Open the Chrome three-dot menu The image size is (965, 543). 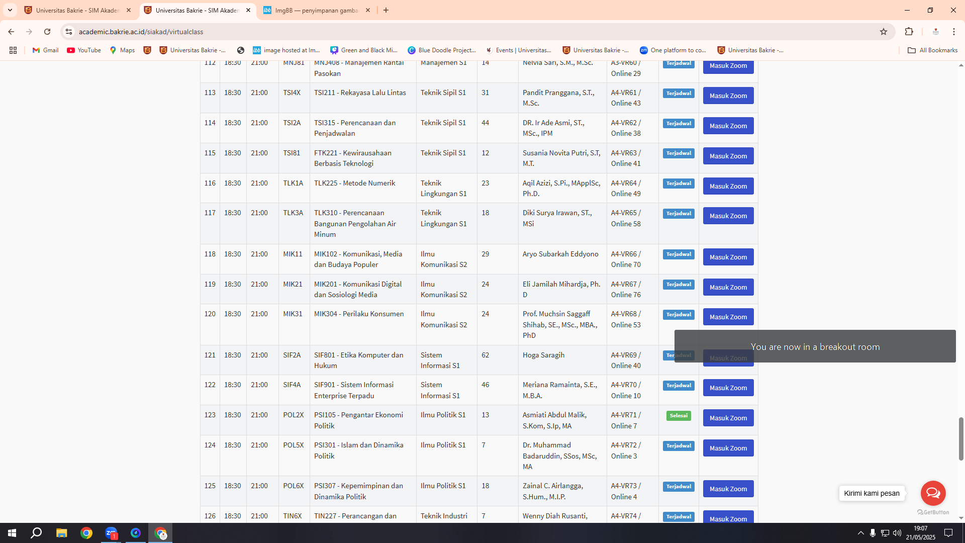point(954,32)
